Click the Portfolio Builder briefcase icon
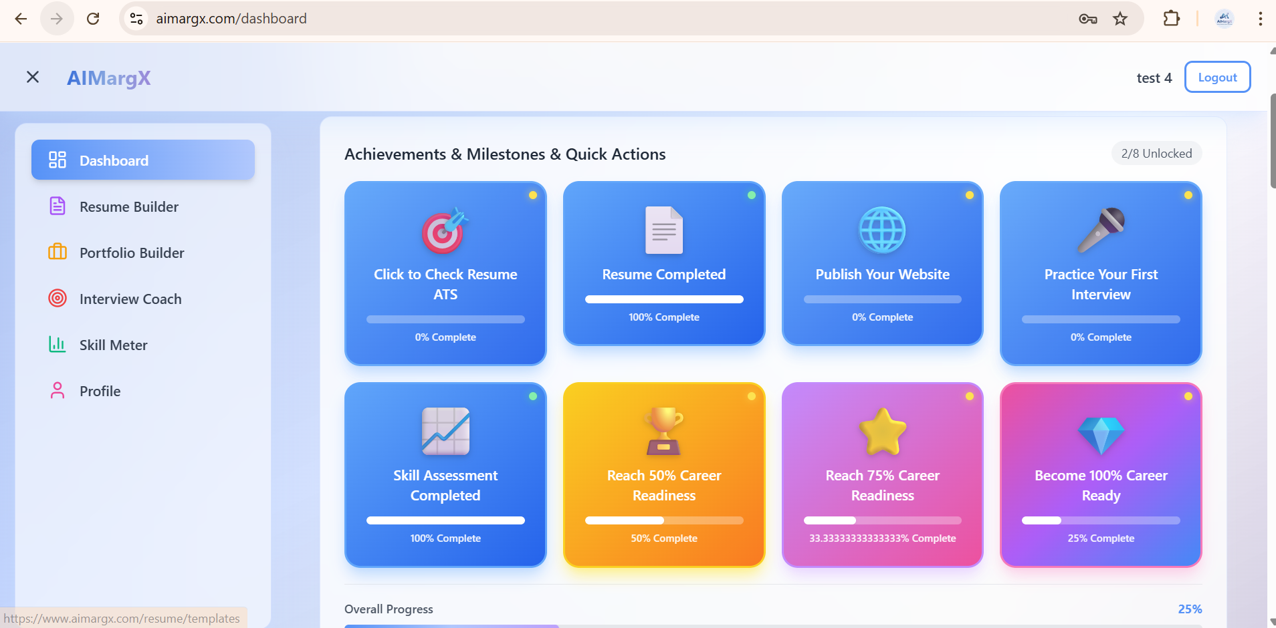The width and height of the screenshot is (1276, 628). [x=58, y=252]
